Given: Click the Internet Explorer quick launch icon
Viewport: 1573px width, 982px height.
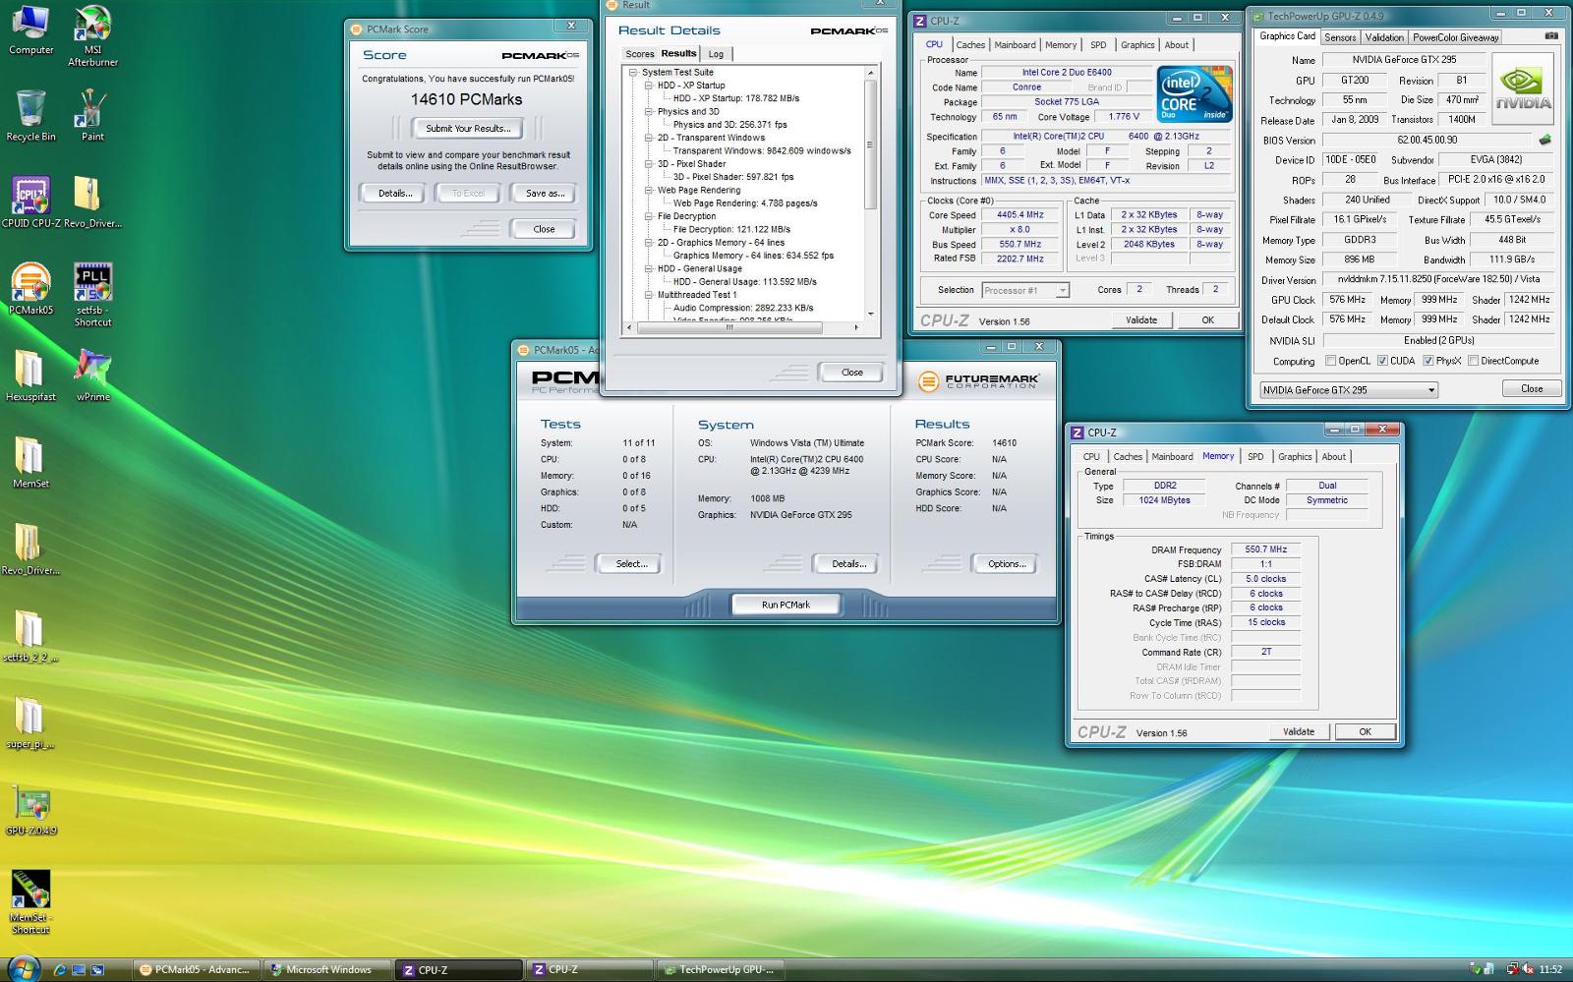Looking at the screenshot, I should point(60,970).
